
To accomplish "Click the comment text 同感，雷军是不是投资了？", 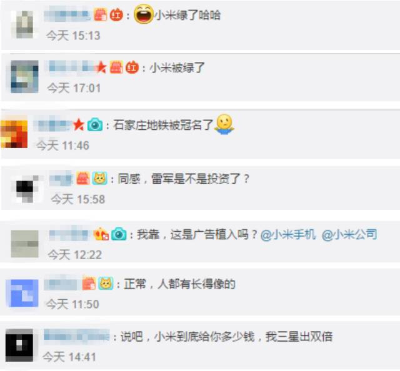I will pyautogui.click(x=183, y=179).
